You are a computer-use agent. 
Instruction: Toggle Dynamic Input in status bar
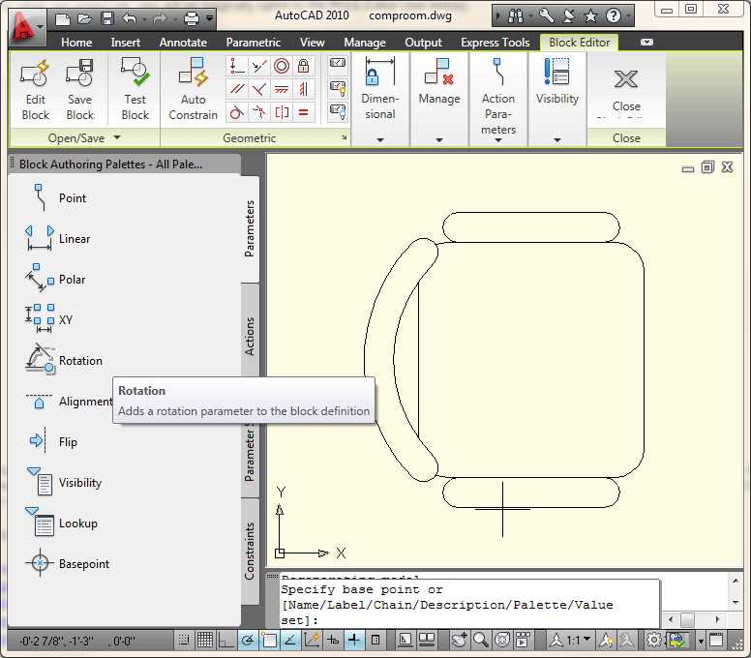(333, 640)
